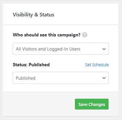Change the campaign's publish status

61,78
